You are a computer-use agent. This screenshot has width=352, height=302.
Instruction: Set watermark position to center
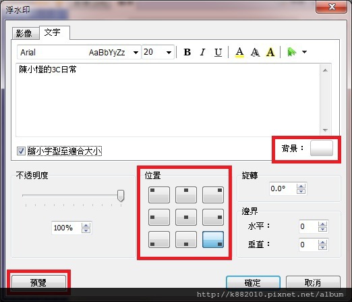[186, 217]
